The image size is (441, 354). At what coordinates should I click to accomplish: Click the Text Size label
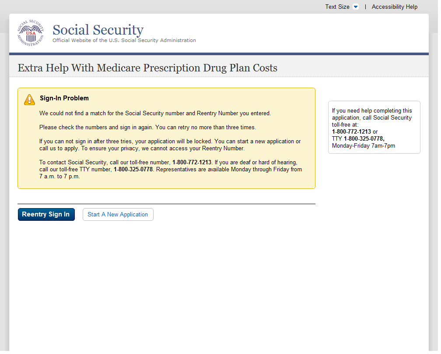337,7
